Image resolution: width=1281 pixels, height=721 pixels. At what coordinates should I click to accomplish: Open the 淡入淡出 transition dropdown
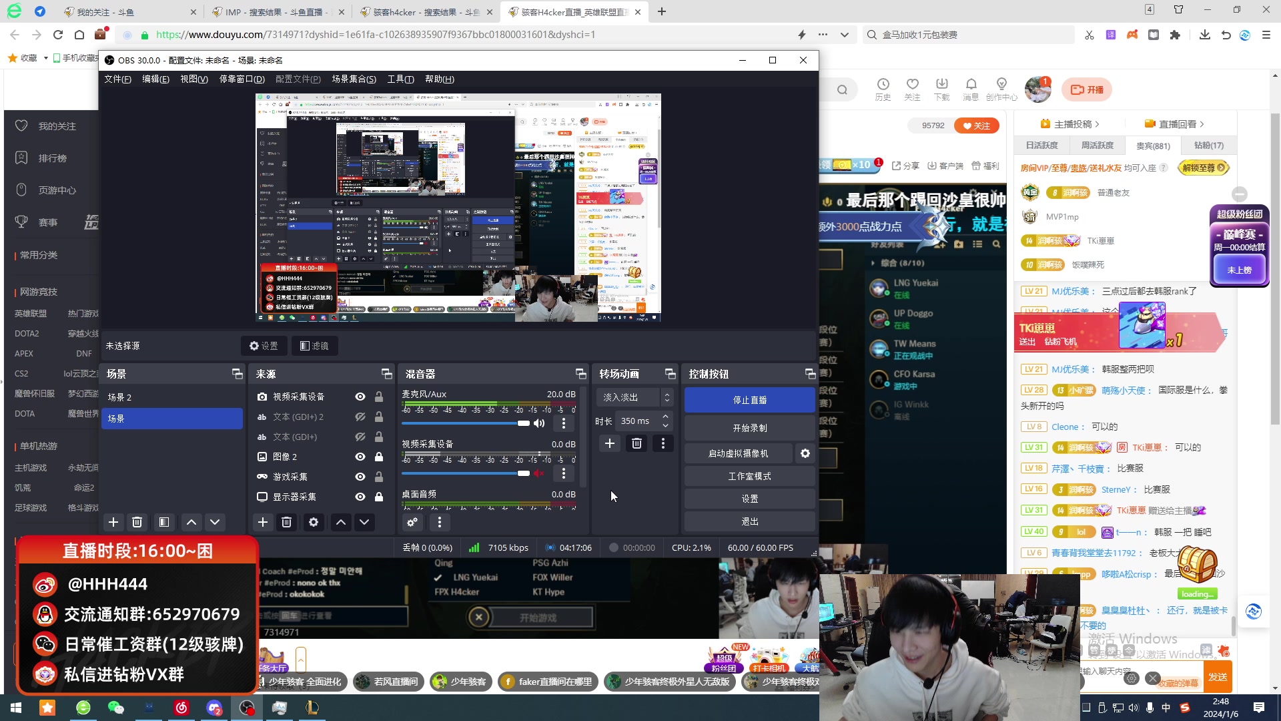(634, 397)
